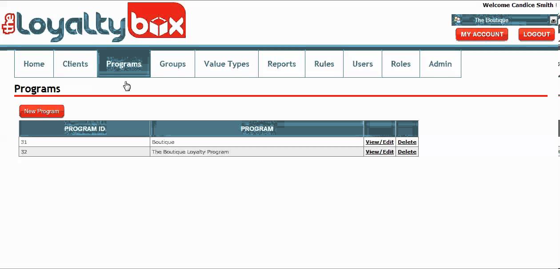Open the Value Types tab
This screenshot has height=269, width=560.
pos(227,64)
